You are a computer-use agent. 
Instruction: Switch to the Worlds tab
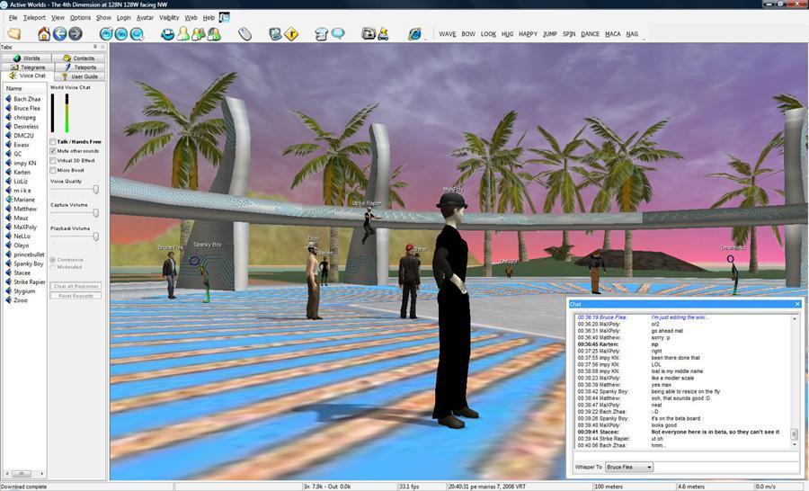[27, 58]
